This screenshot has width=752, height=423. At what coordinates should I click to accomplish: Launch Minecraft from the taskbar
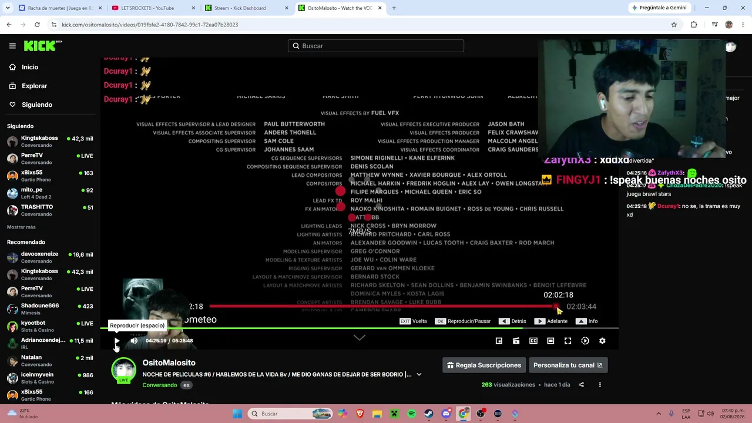click(x=394, y=414)
